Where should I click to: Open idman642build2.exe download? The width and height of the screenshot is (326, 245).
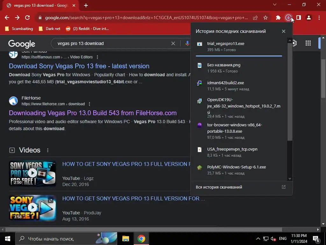tap(239, 85)
